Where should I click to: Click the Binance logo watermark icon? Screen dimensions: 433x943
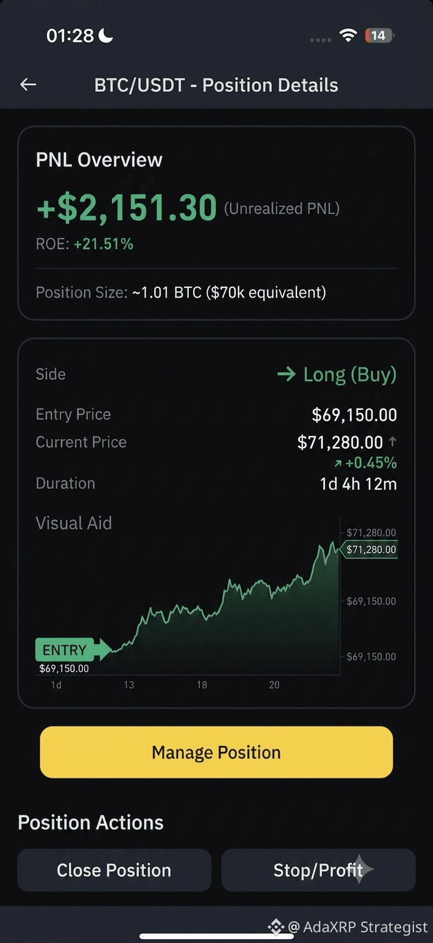[x=275, y=926]
